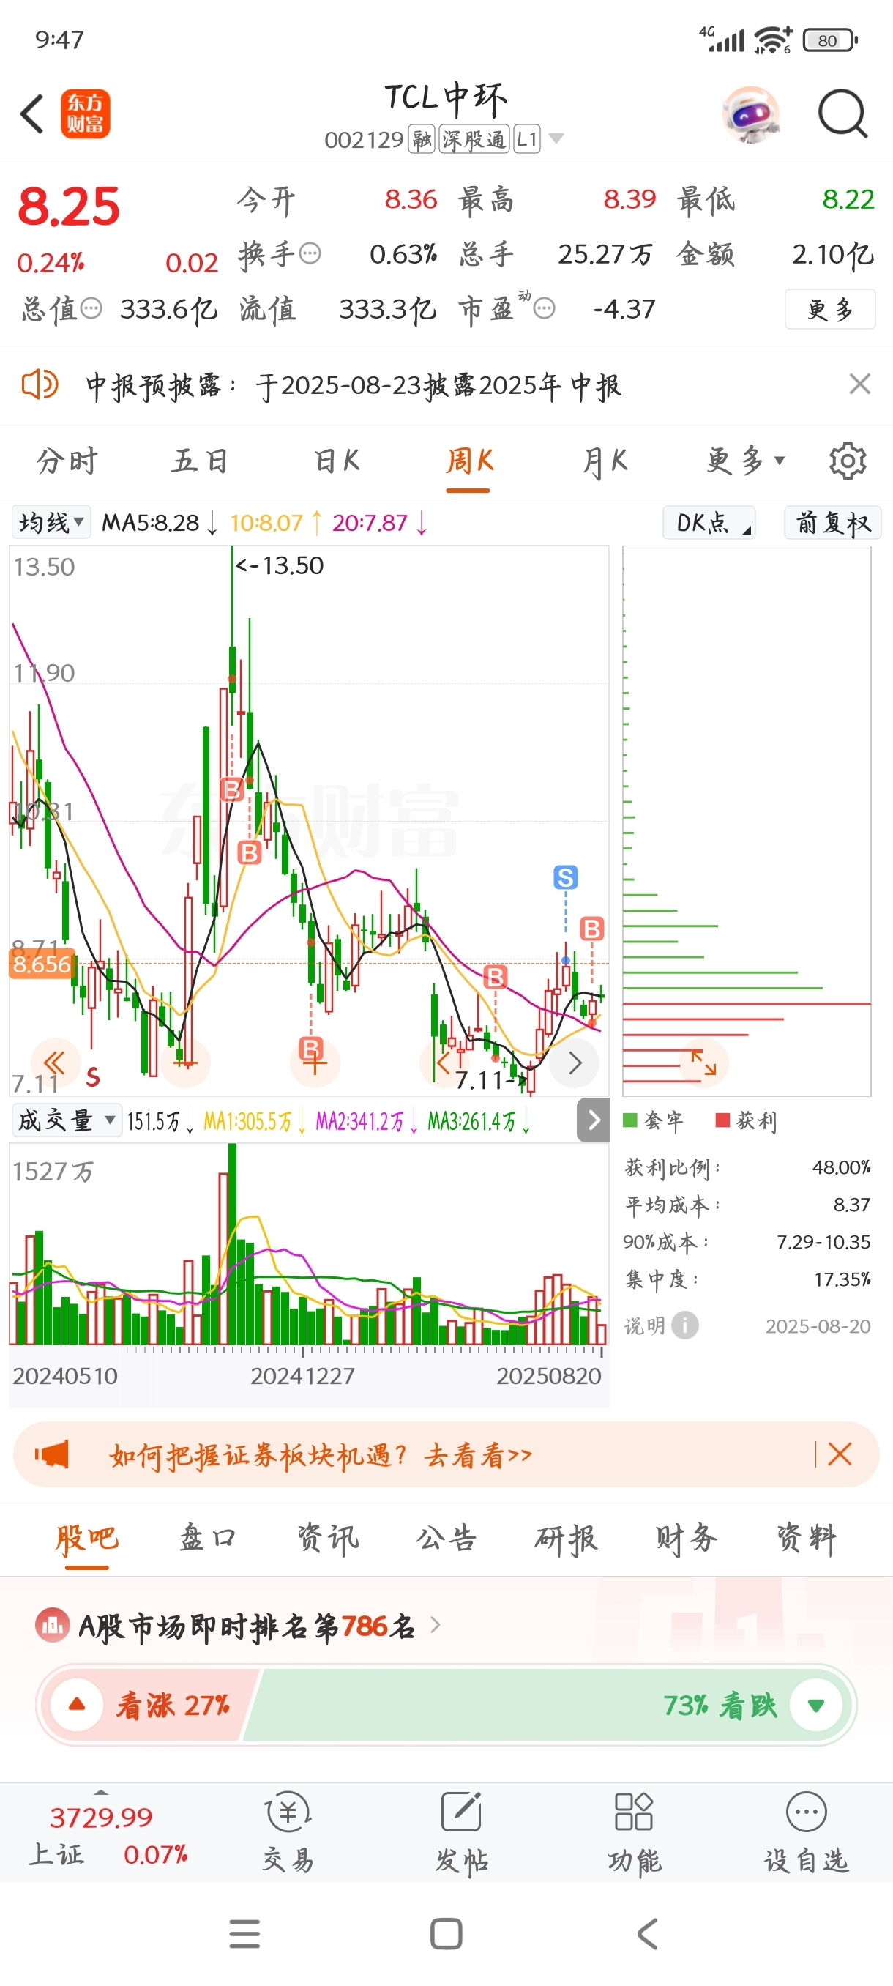The image size is (893, 1986).
Task: Switch to the 盘口 tab
Action: click(x=206, y=1539)
